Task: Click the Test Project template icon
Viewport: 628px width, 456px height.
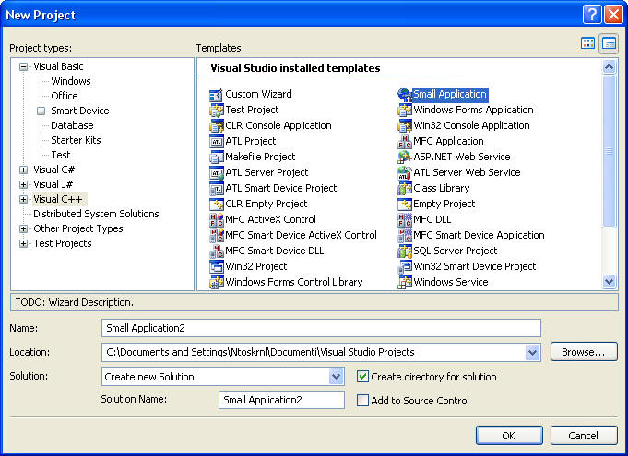Action: point(217,111)
